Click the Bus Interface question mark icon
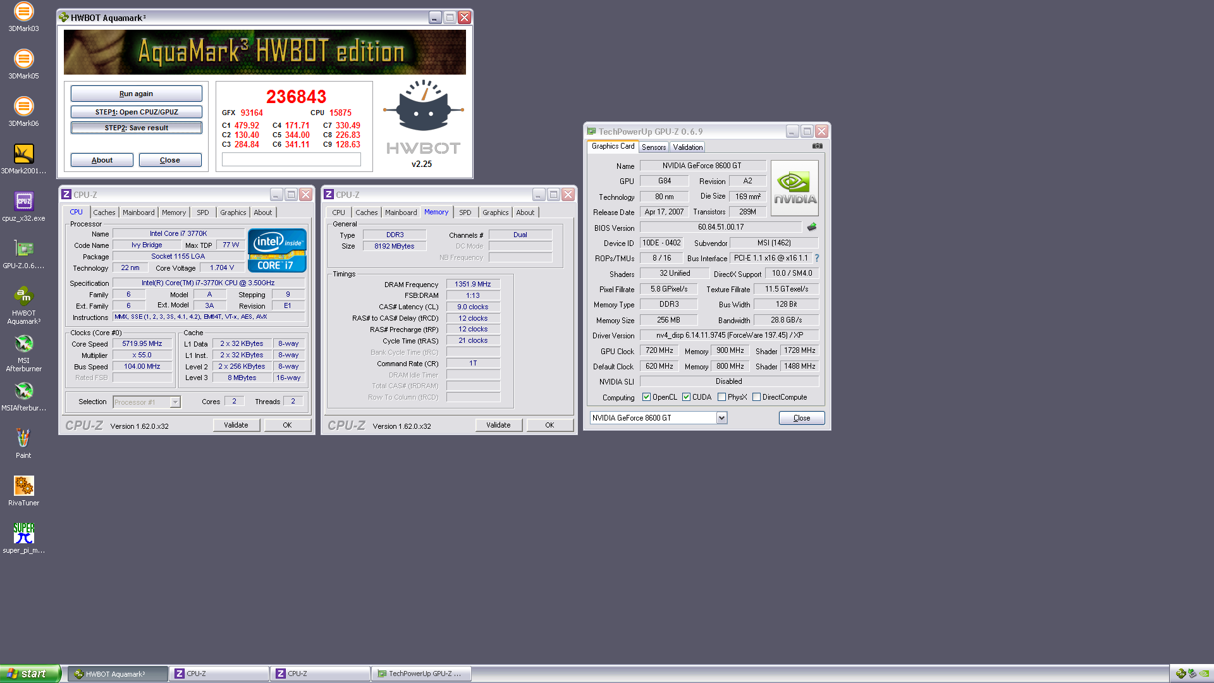This screenshot has height=683, width=1214. pyautogui.click(x=817, y=258)
